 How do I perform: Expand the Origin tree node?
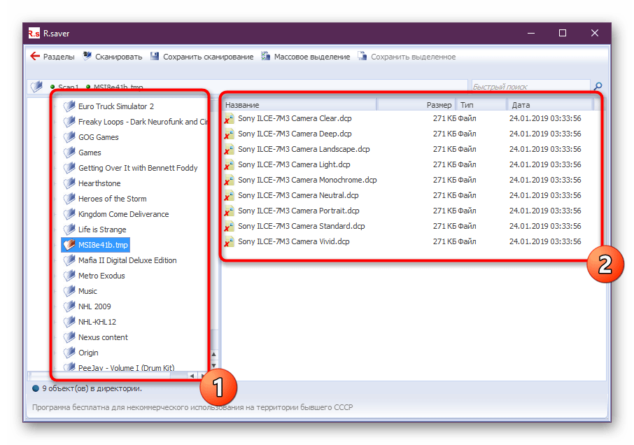55,353
